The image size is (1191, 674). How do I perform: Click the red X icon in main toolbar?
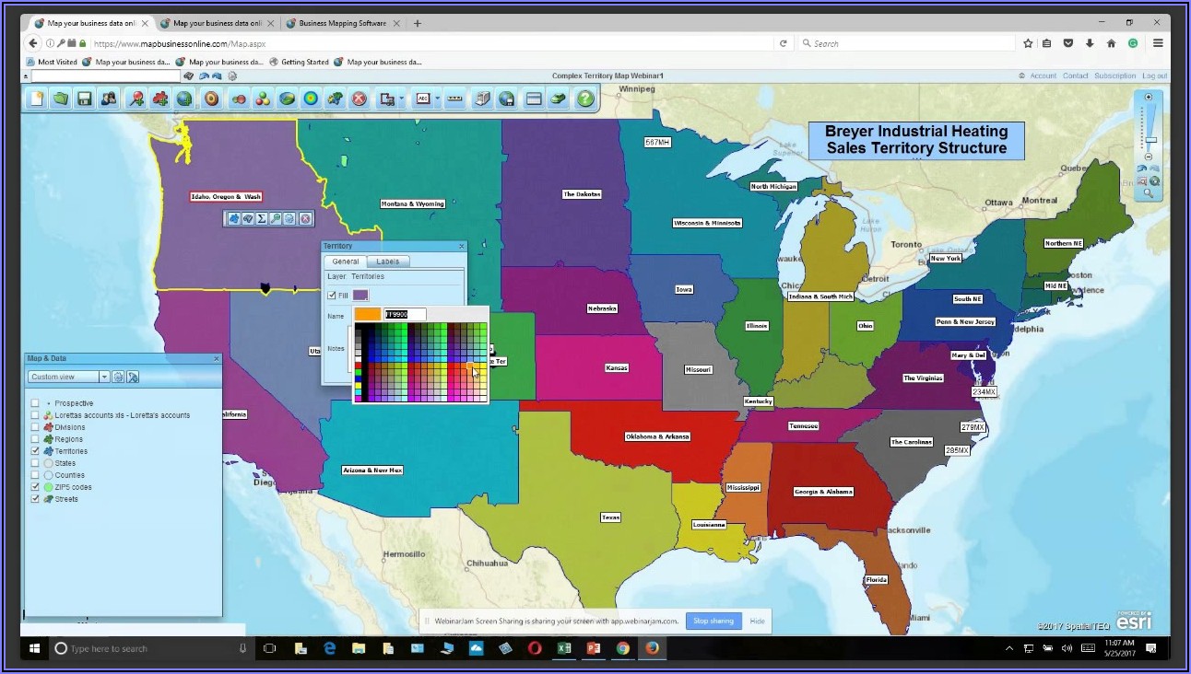(x=360, y=99)
